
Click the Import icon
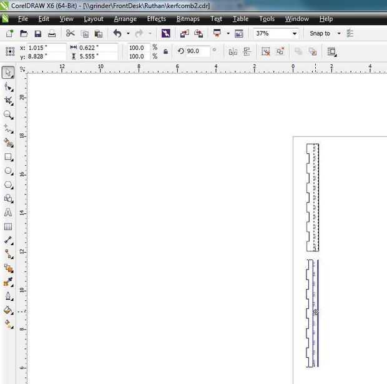pyautogui.click(x=185, y=33)
